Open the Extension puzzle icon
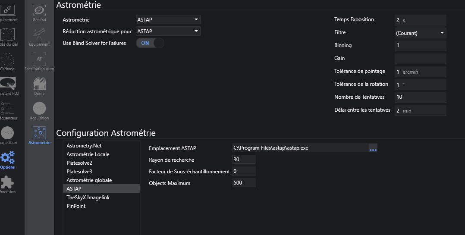Viewport: 465px width, 235px height. point(8,184)
